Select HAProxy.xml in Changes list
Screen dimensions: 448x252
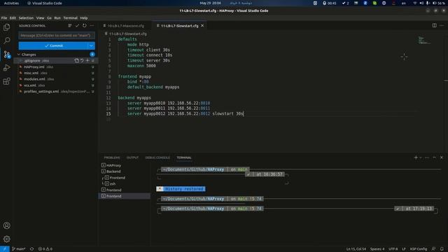[56, 67]
